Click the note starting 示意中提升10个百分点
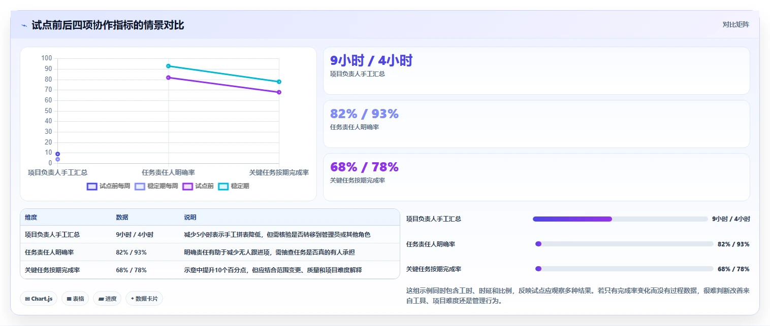770x326 pixels. click(273, 270)
